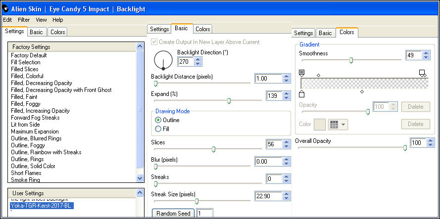Screen dimensions: 440x219
Task: Open the Edit menu
Action: (x=7, y=20)
